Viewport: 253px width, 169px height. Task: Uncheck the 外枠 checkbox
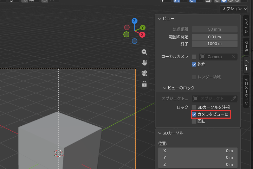click(194, 64)
